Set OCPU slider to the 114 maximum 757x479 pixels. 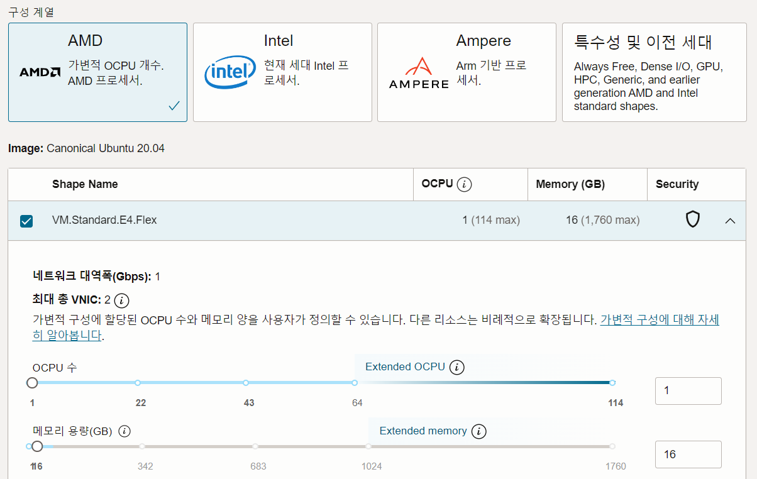[x=612, y=383]
